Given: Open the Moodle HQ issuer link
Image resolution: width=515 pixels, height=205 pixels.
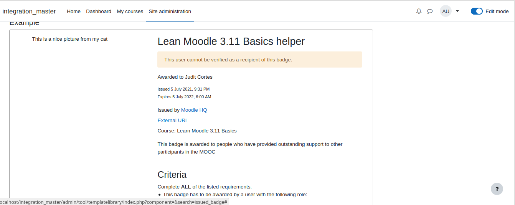Looking at the screenshot, I should point(194,110).
